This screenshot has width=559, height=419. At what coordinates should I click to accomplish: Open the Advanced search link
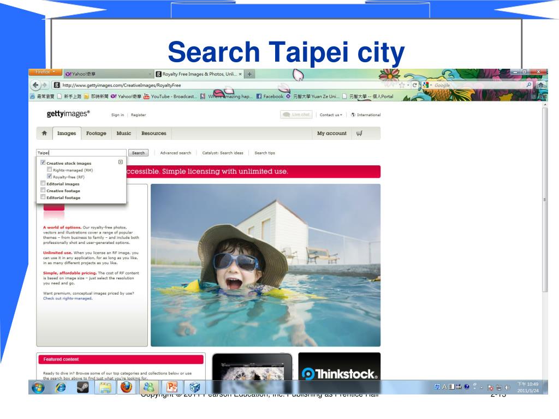[x=175, y=153]
